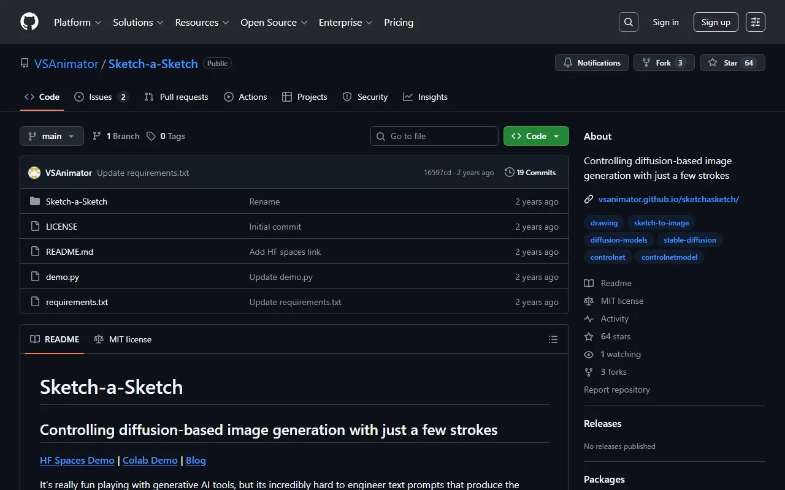Click the VSAnimator avatar in commit row
785x490 pixels.
(x=34, y=173)
